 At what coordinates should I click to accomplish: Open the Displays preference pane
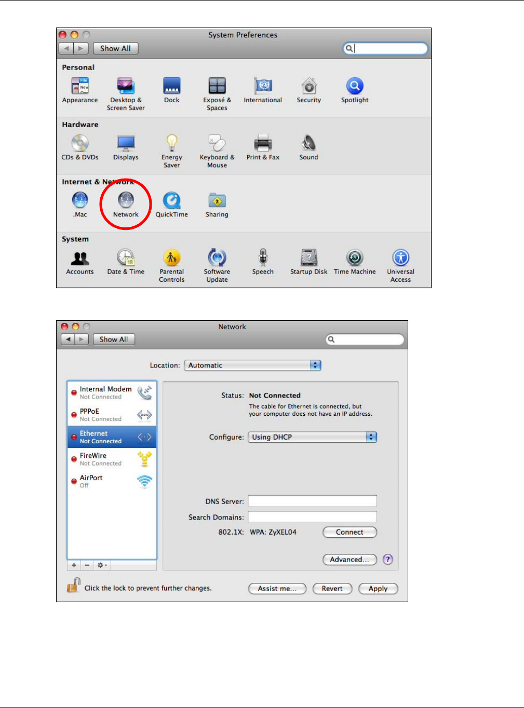tap(126, 147)
